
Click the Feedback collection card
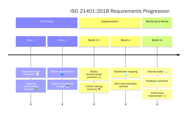(157, 82)
